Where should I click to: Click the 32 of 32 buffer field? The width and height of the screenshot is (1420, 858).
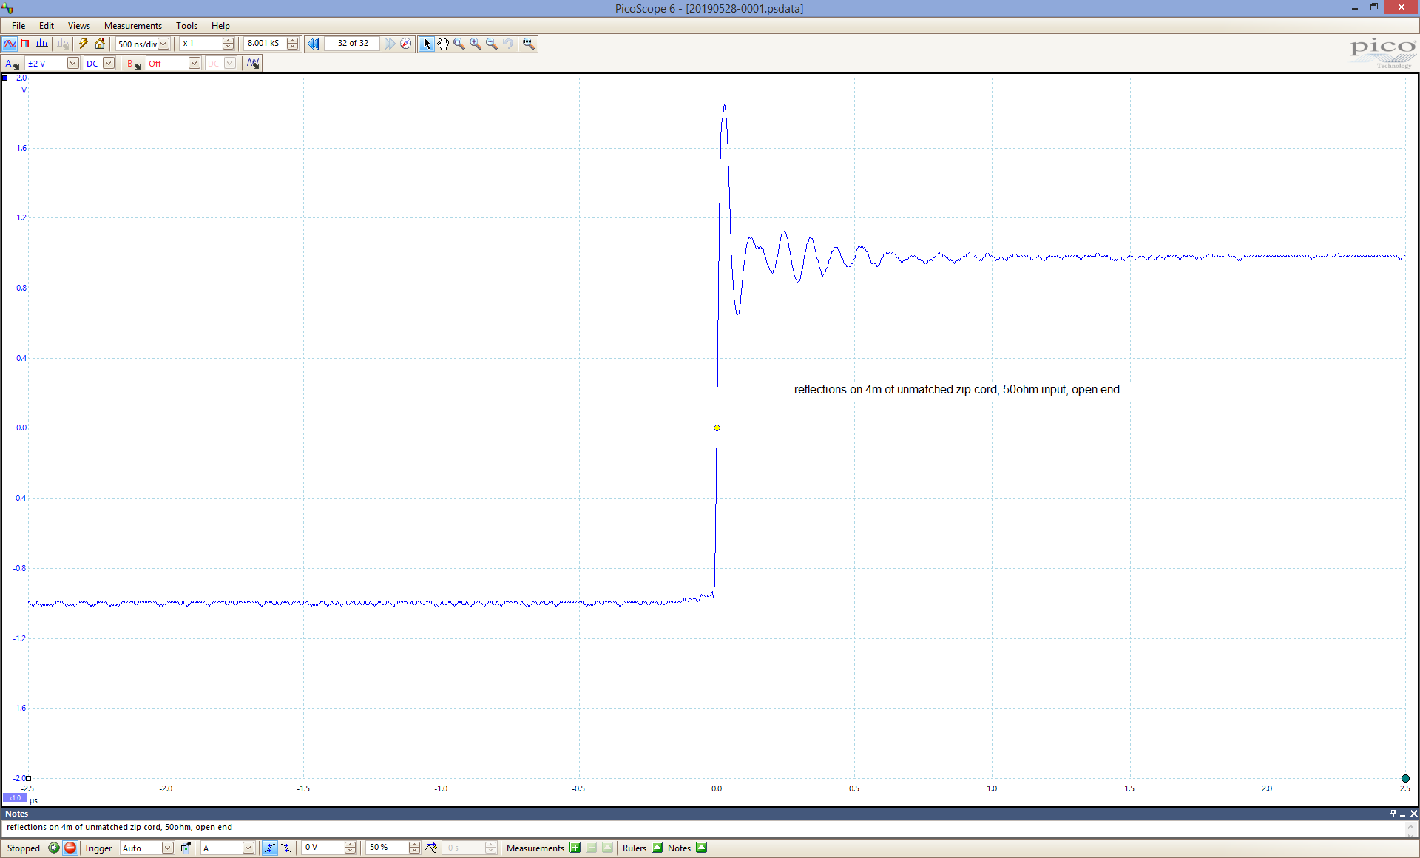tap(353, 44)
